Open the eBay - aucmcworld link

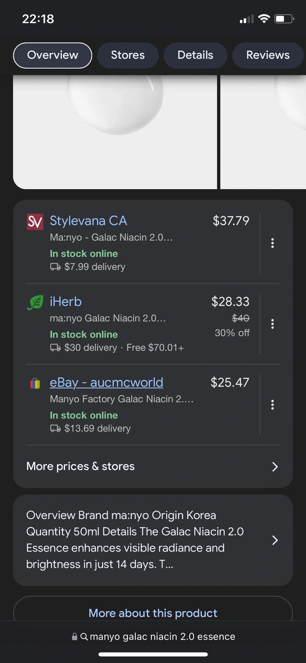106,383
